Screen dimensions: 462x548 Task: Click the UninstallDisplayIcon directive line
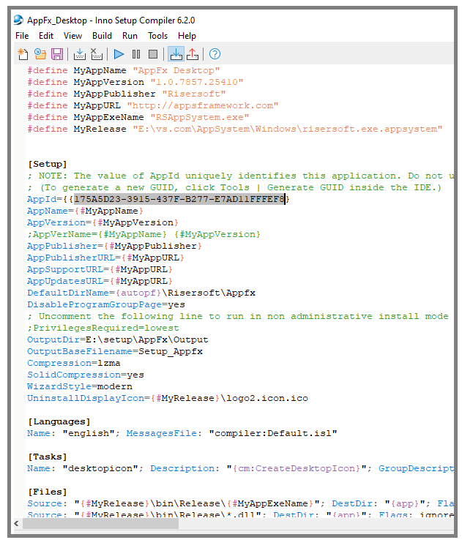point(168,399)
